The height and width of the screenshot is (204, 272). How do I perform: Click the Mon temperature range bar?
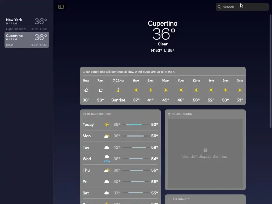(136, 136)
